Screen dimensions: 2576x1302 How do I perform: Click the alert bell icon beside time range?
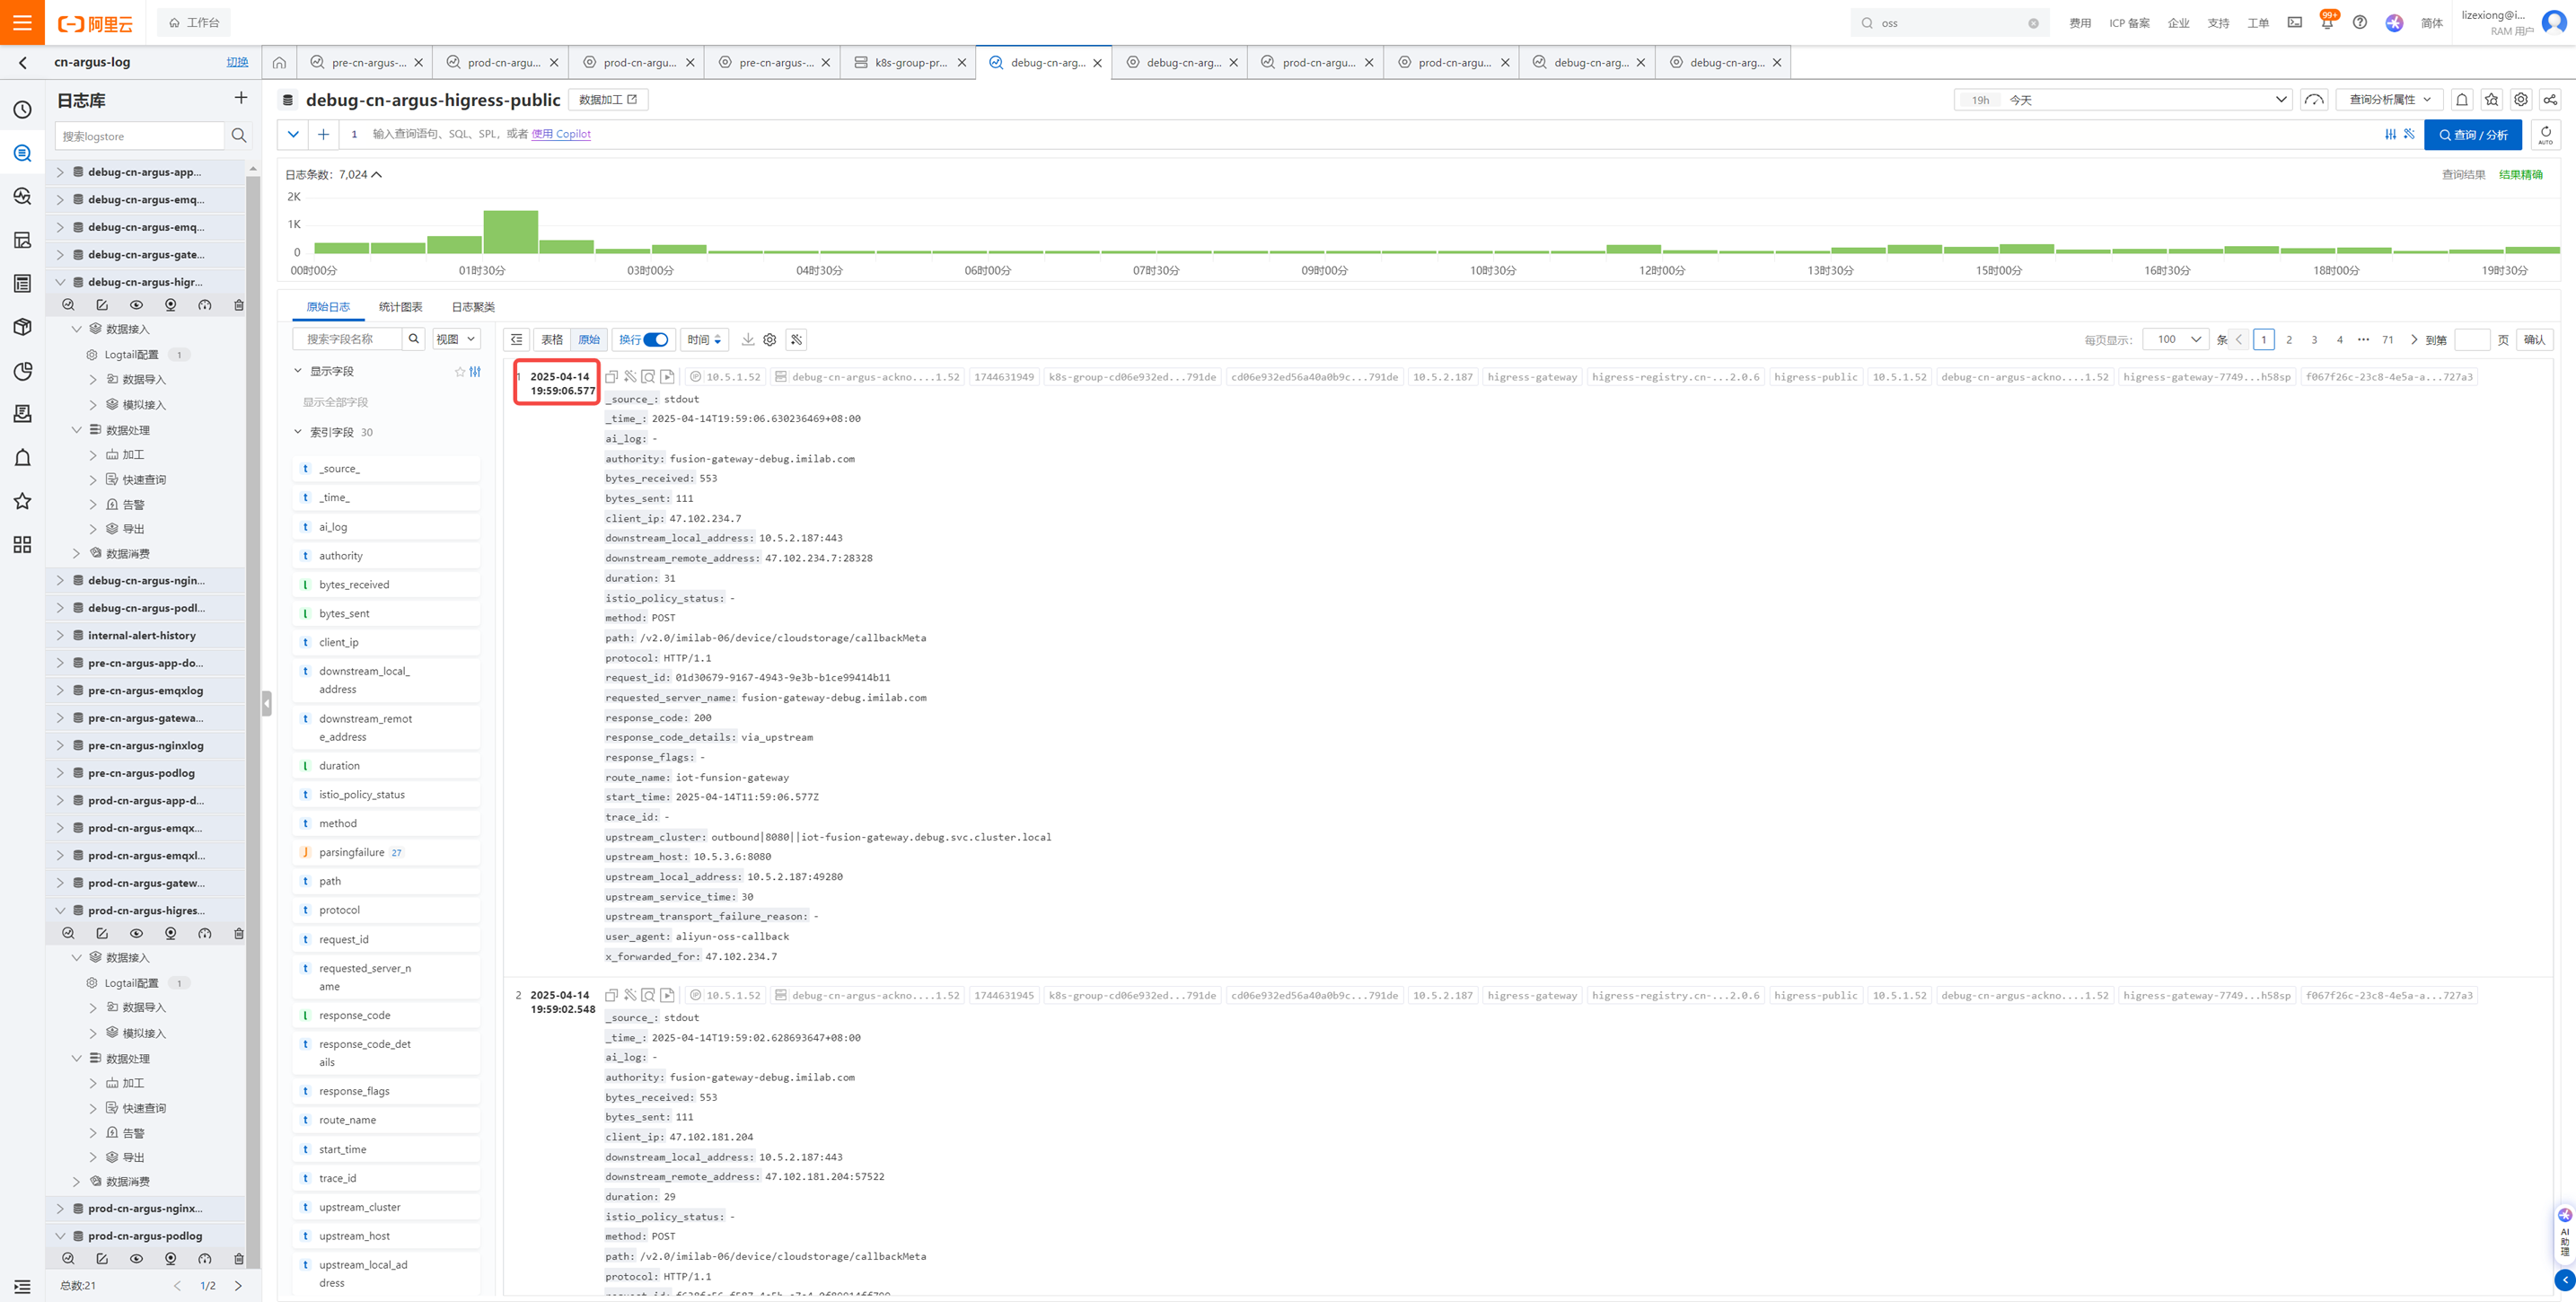2462,100
